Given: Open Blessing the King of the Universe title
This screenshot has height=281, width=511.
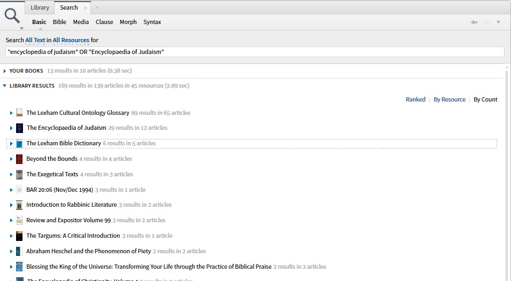Looking at the screenshot, I should click(x=149, y=267).
